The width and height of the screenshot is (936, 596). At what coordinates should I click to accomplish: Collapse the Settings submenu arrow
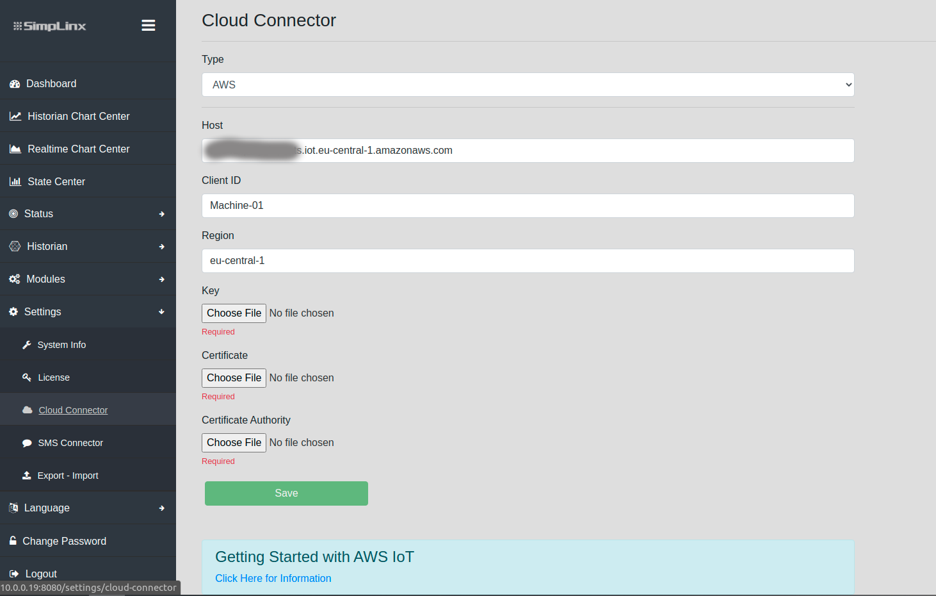click(x=162, y=312)
